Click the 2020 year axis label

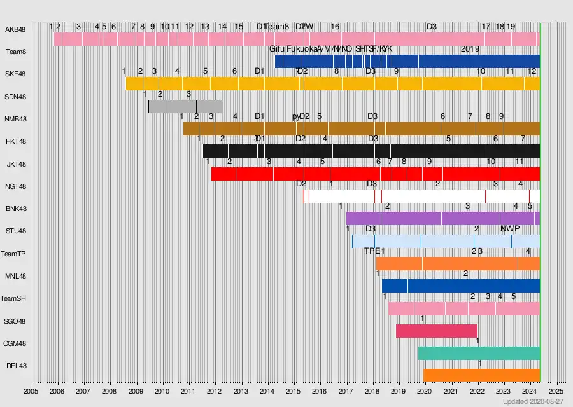pos(424,391)
